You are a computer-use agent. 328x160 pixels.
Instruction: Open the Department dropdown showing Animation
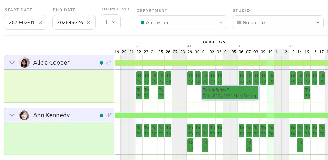181,22
